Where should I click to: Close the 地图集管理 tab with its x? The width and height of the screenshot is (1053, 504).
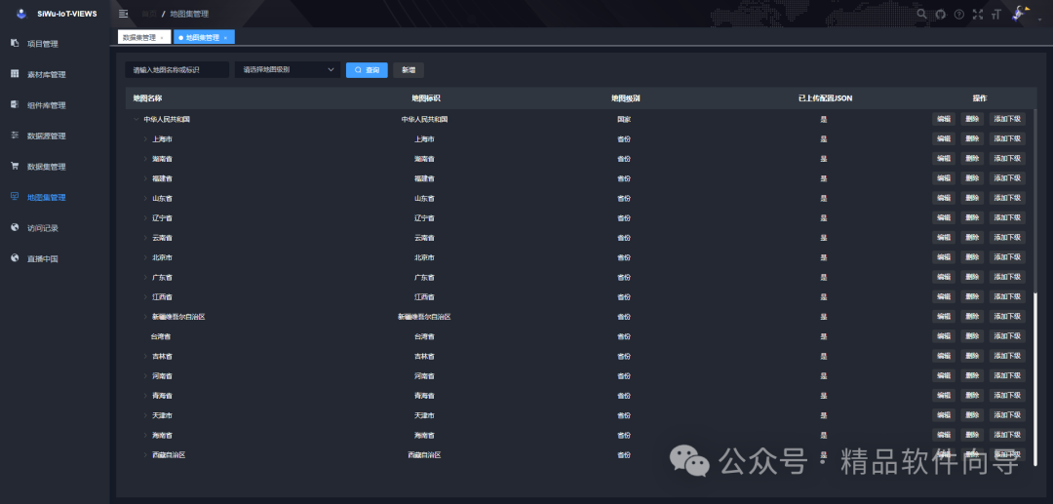point(225,38)
